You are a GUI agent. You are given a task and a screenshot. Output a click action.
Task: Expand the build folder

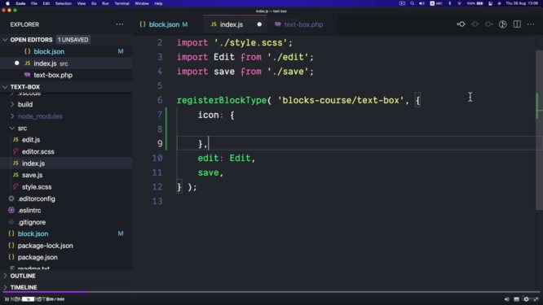[12, 104]
